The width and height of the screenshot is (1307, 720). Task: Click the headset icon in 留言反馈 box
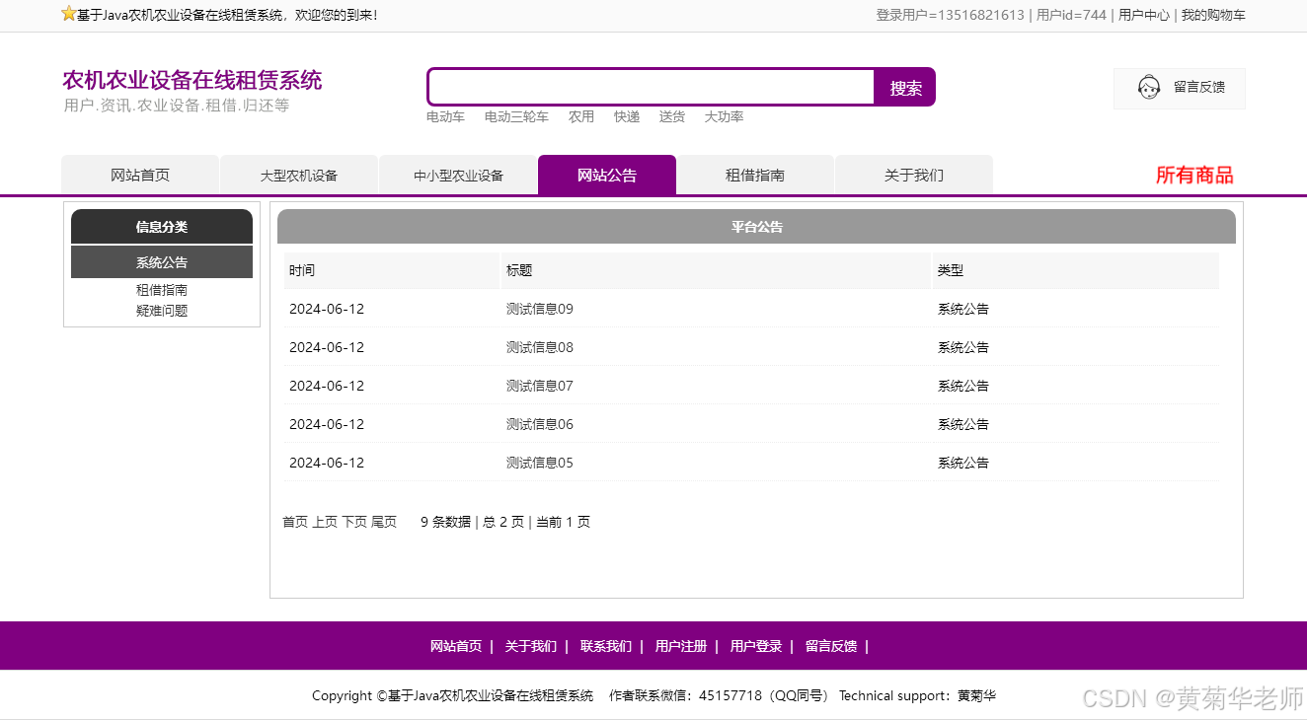(x=1148, y=88)
